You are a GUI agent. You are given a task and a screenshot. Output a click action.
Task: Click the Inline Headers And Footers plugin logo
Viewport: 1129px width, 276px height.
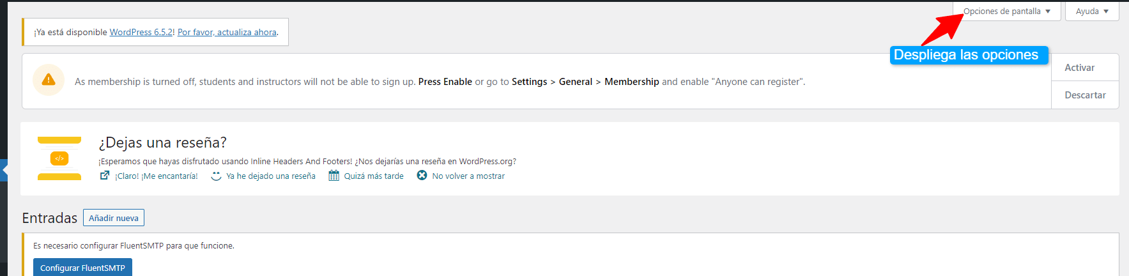tap(59, 158)
